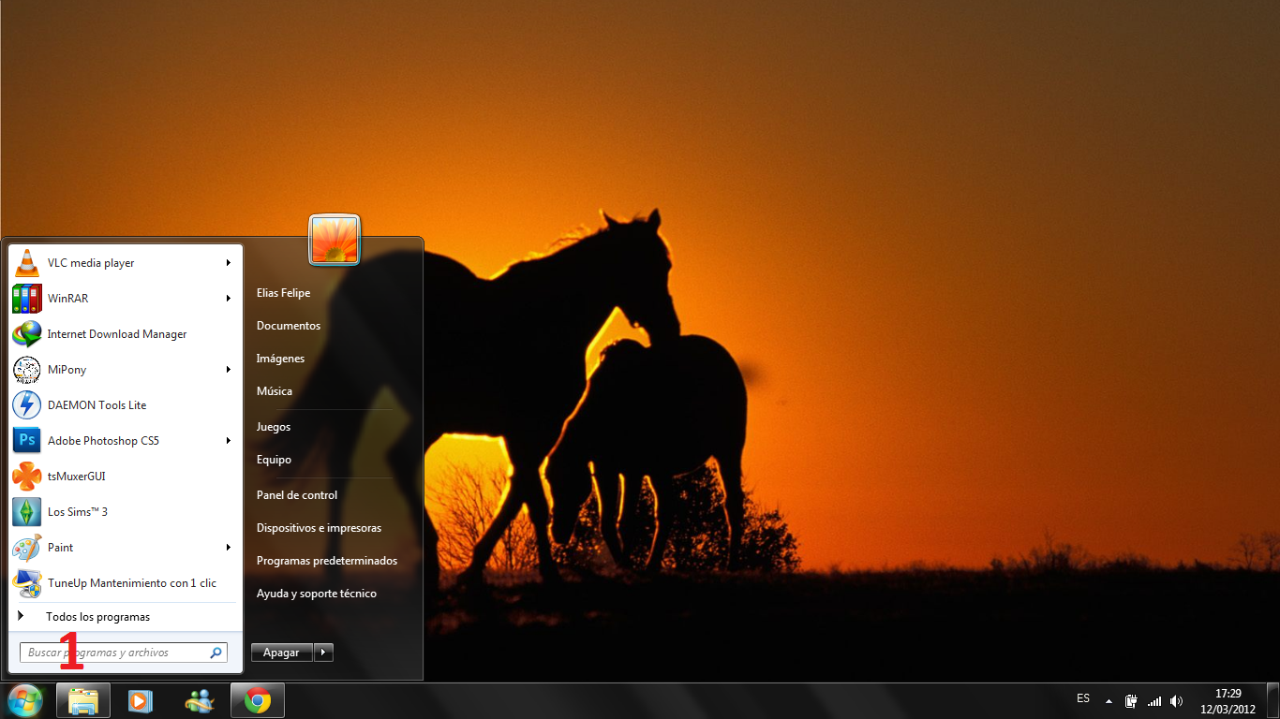Open Internet Download Manager
The width and height of the screenshot is (1280, 719).
(126, 334)
